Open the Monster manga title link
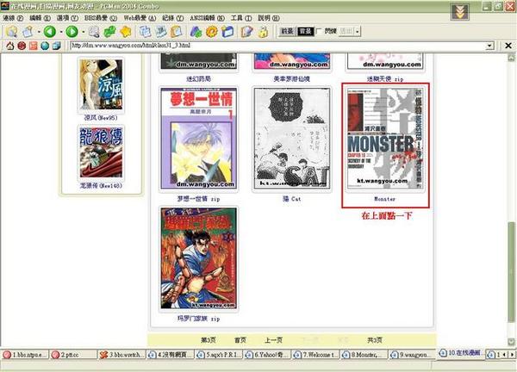This screenshot has width=517, height=372. click(384, 199)
